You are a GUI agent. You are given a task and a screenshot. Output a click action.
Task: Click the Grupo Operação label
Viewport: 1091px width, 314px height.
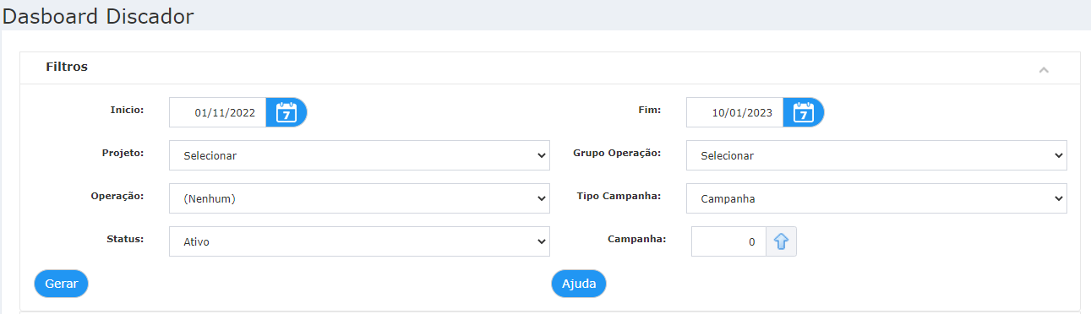(617, 153)
